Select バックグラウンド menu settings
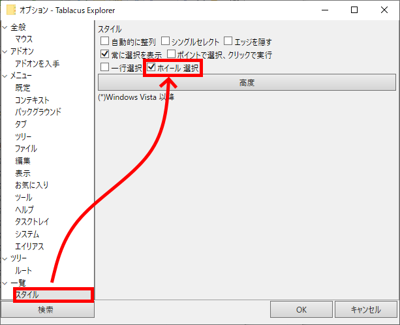This screenshot has height=325, width=400. click(38, 112)
